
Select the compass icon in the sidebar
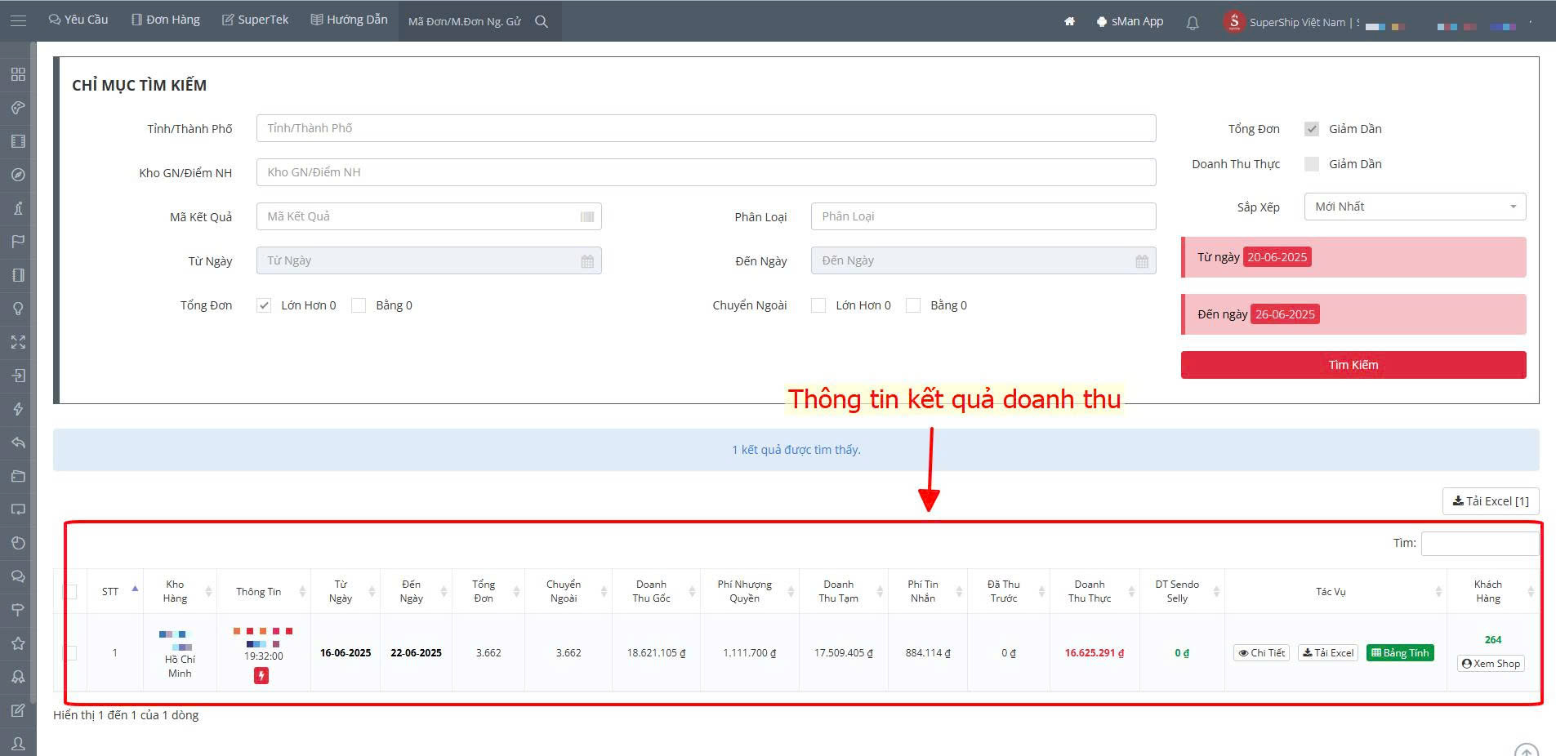point(18,175)
